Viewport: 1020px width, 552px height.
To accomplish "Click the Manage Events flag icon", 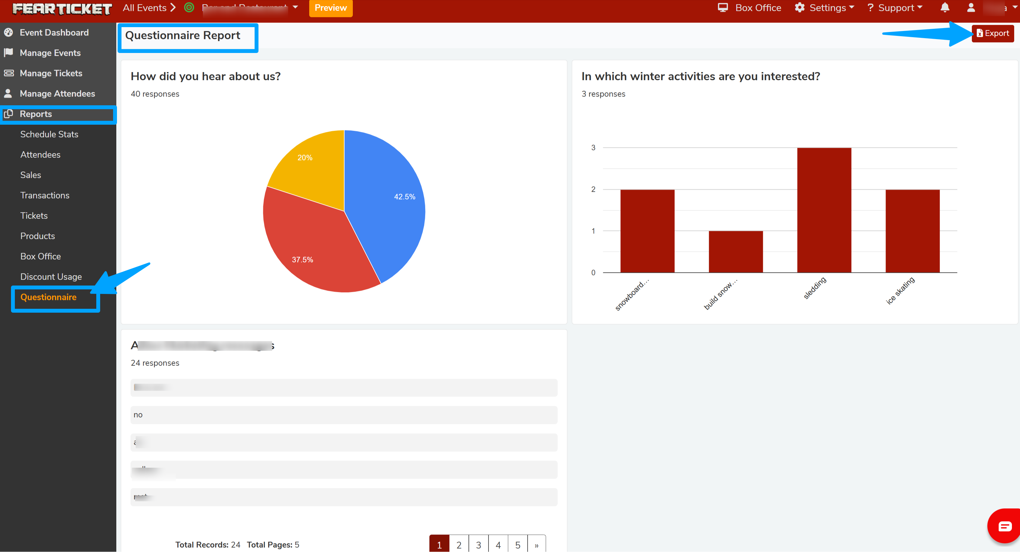I will [8, 53].
